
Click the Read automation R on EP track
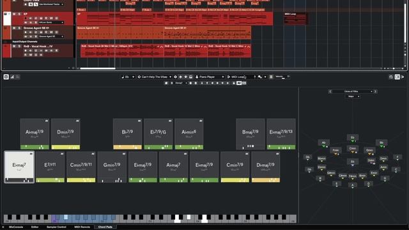pos(46,19)
